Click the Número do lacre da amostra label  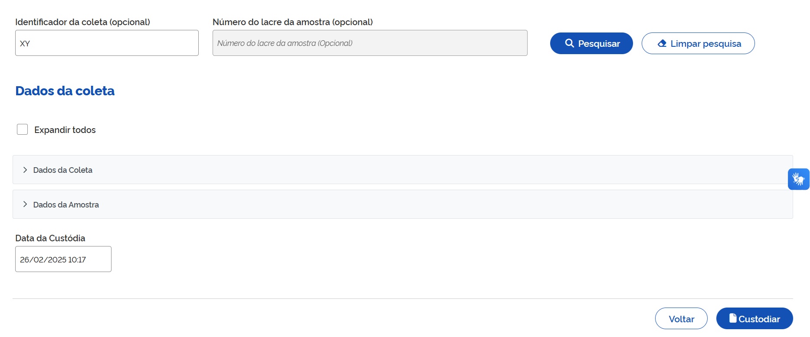[292, 22]
